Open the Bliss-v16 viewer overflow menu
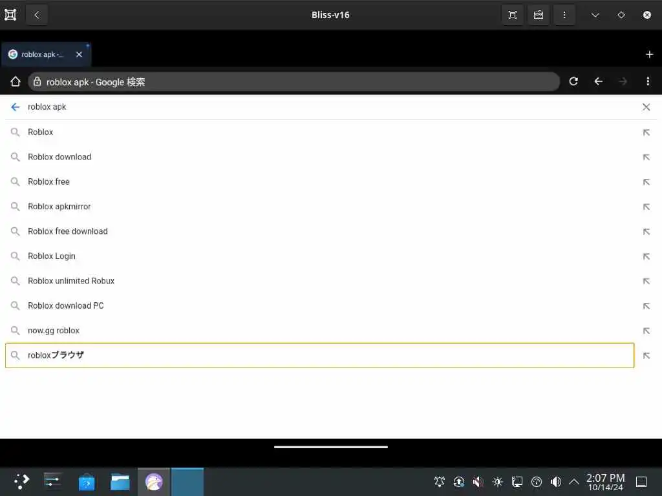Image resolution: width=662 pixels, height=496 pixels. tap(564, 15)
